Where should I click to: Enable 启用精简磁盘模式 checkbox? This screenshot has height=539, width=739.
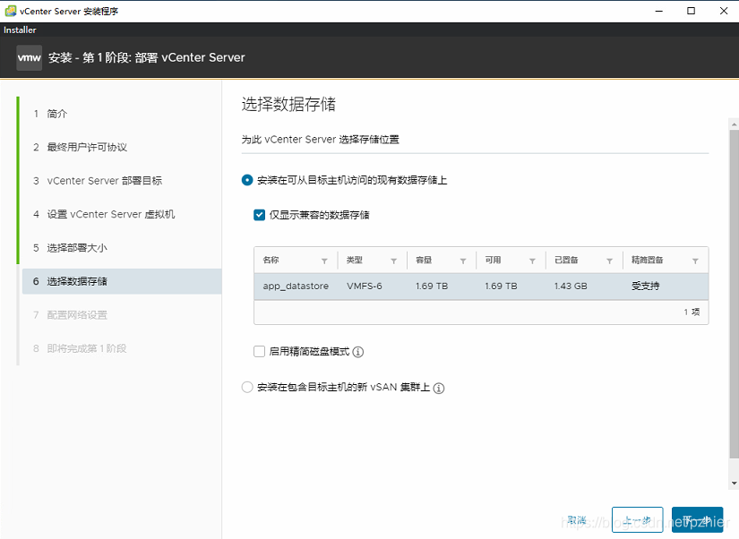point(259,352)
